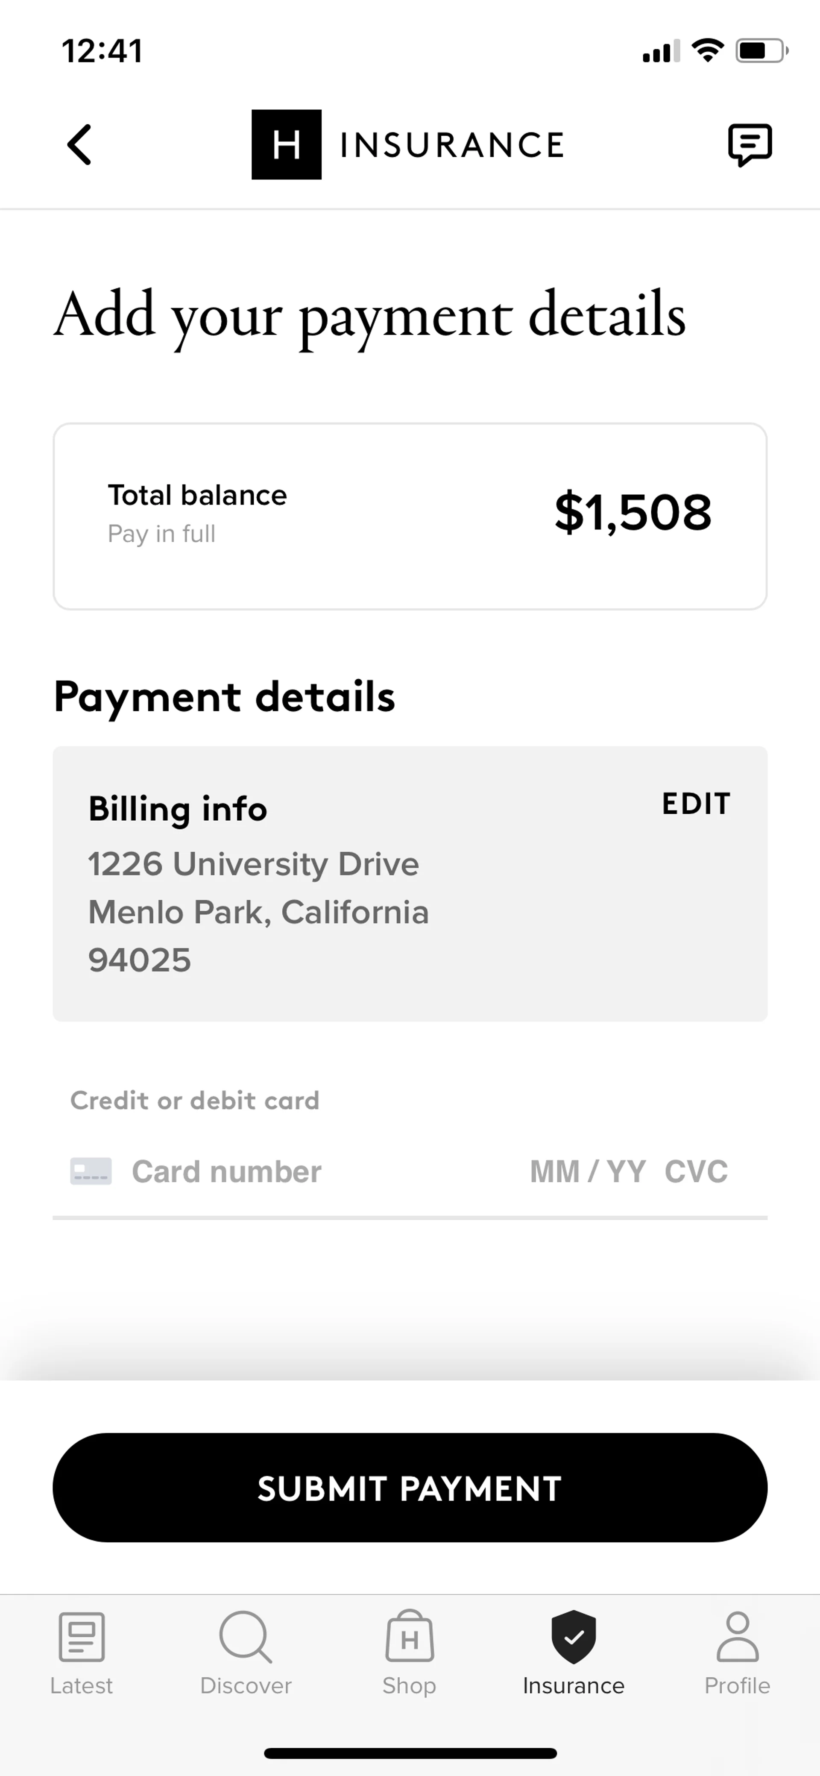820x1776 pixels.
Task: Tap the credit card icon
Action: pos(91,1171)
